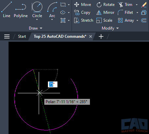The height and width of the screenshot is (134, 149).
Task: Switch to Top 25 AutoCAD Commands tab
Action: (60, 36)
